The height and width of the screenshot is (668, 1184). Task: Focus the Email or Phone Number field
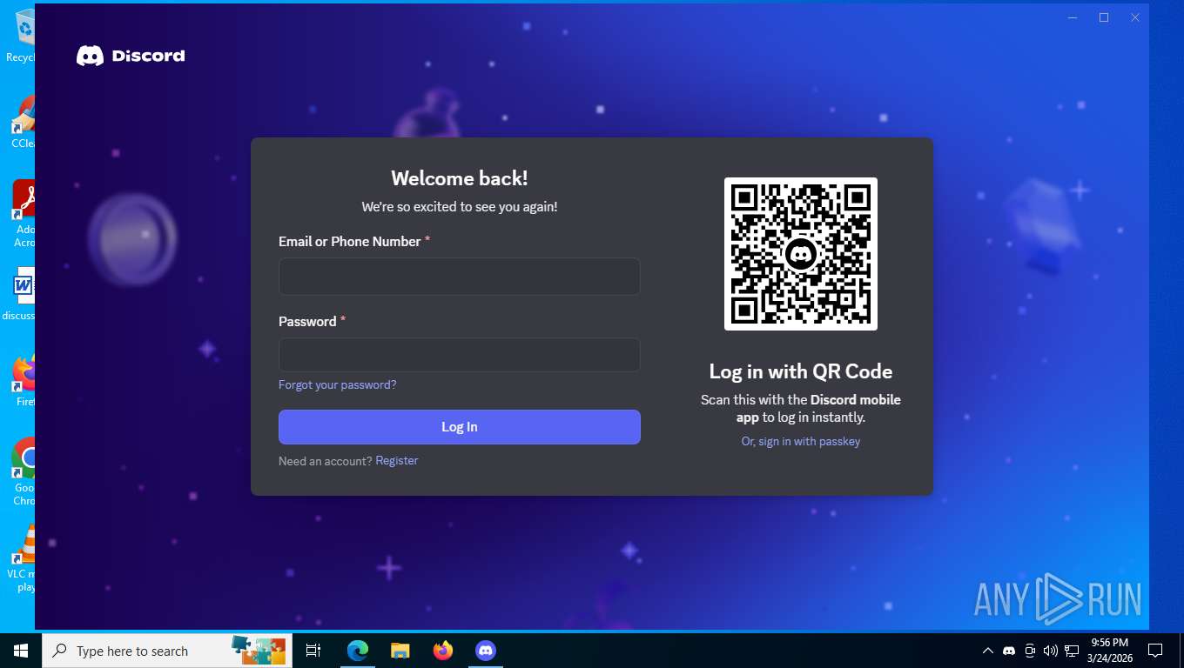(459, 277)
